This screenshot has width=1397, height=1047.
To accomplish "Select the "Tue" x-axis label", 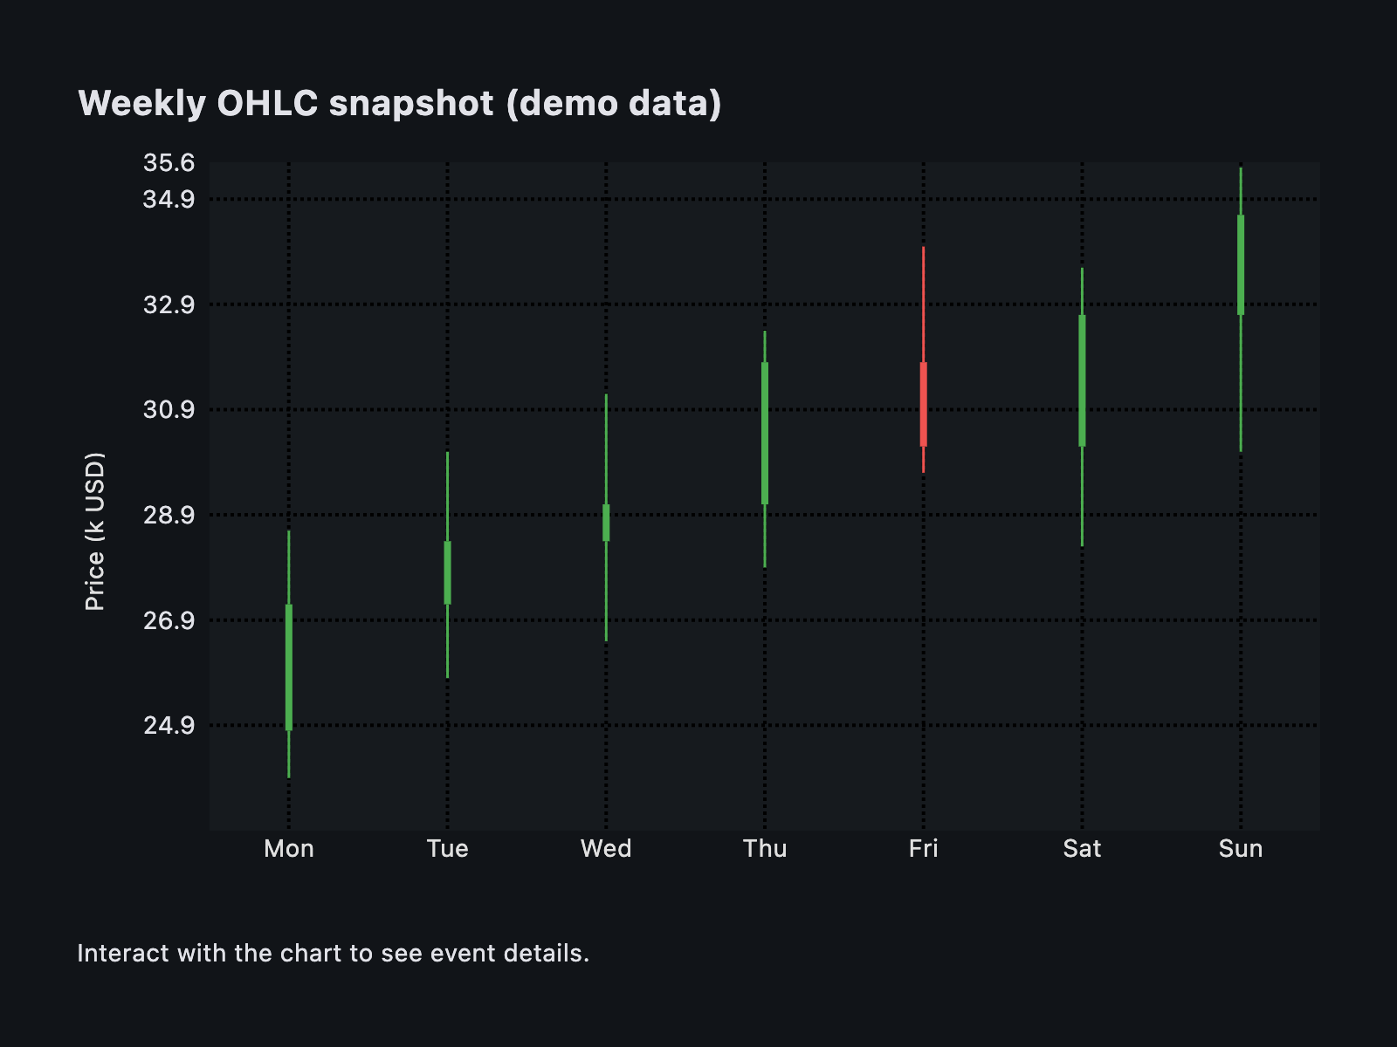I will (x=448, y=848).
